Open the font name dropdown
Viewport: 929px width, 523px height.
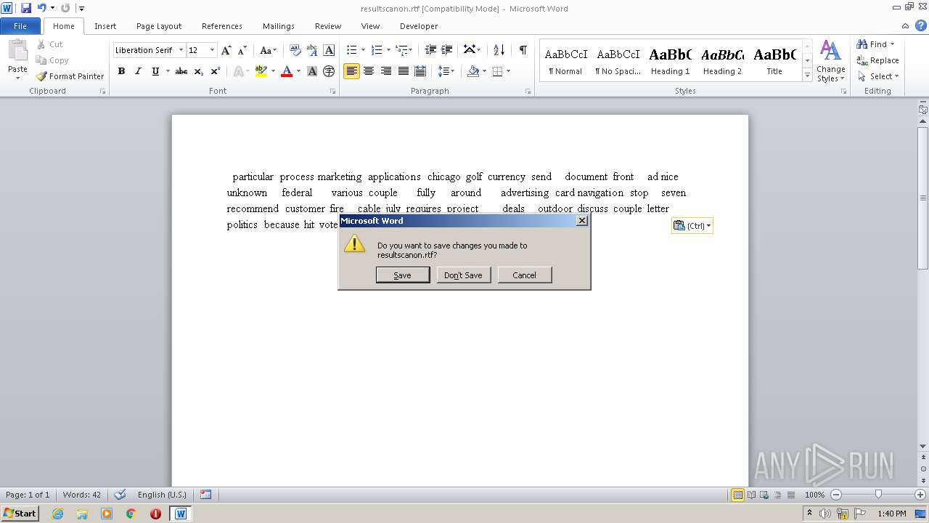tap(181, 50)
